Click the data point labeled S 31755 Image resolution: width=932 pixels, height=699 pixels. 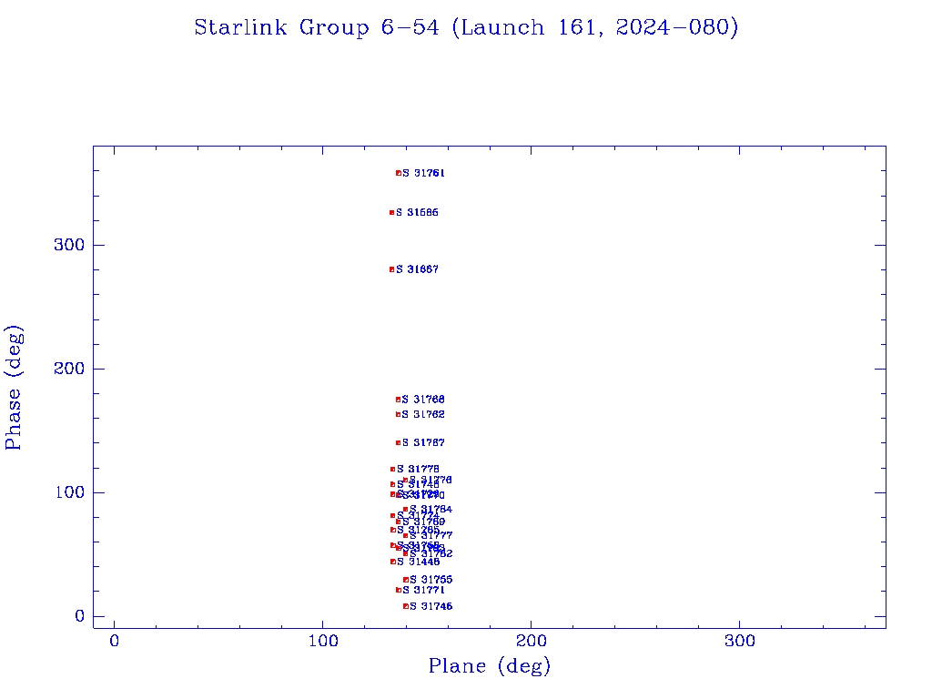[405, 580]
